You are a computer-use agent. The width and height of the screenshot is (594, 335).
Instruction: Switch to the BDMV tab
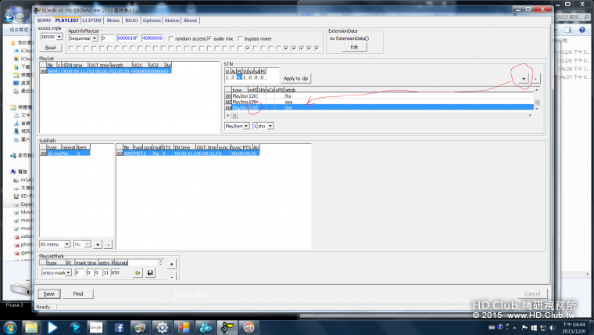pos(44,20)
